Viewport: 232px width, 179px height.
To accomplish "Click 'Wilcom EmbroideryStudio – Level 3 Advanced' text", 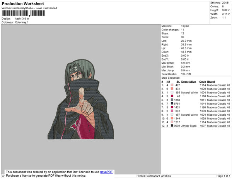I will (29, 8).
